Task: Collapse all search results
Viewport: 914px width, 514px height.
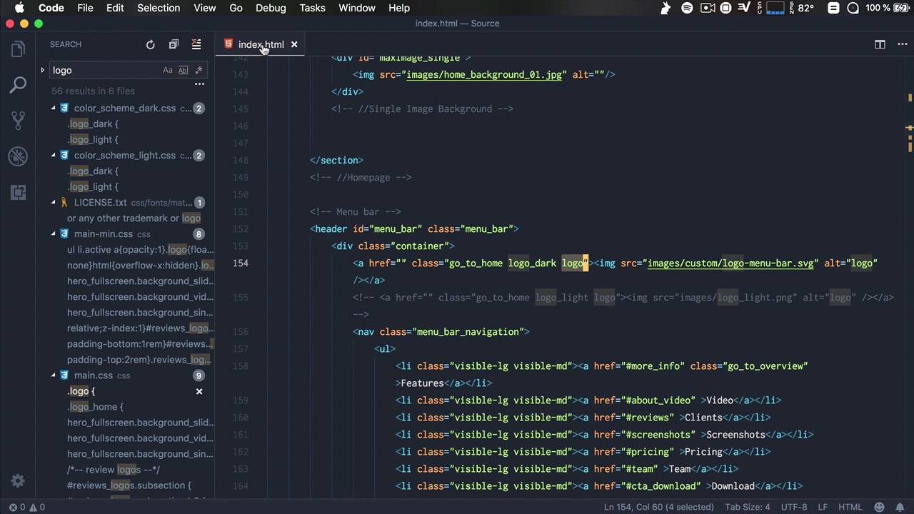Action: coord(174,44)
